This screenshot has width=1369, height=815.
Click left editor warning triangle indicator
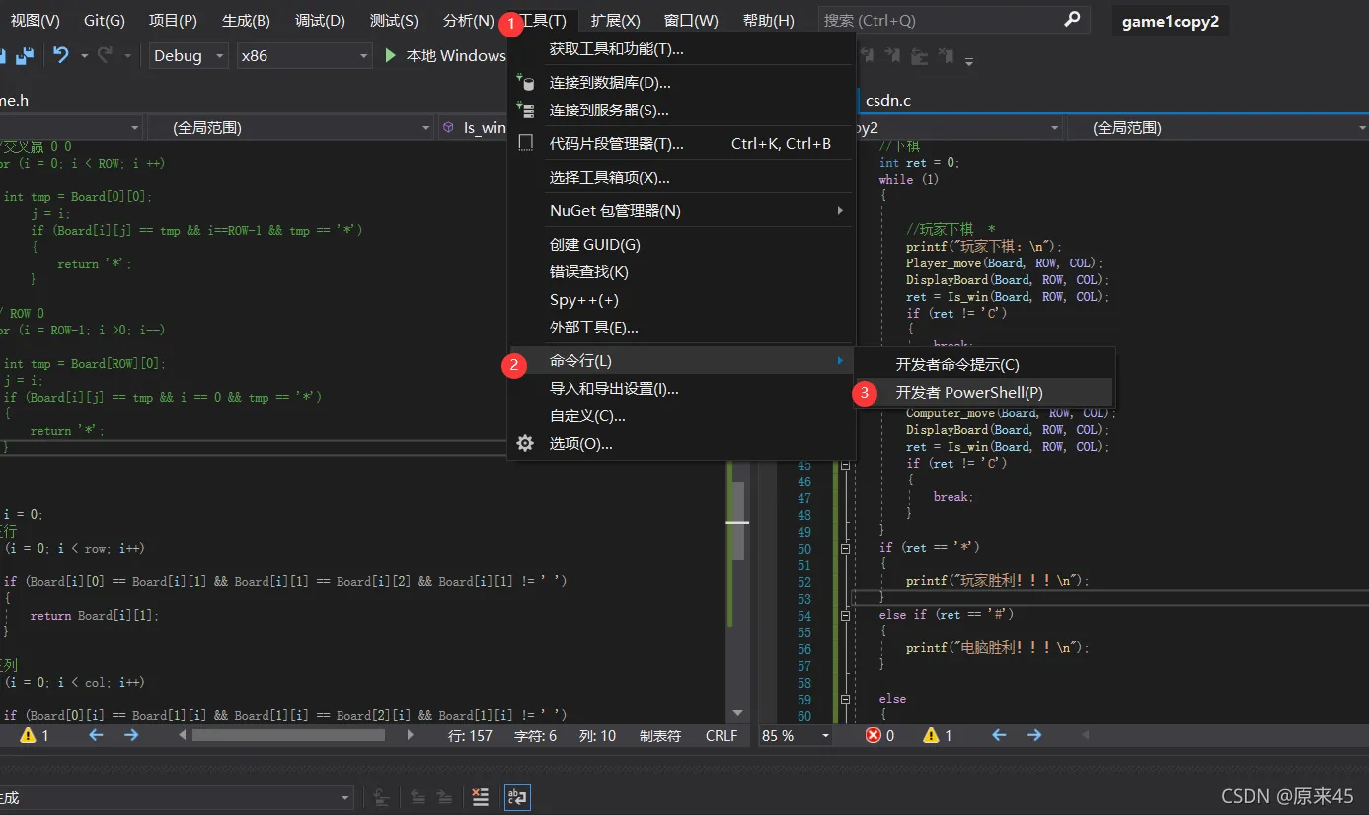point(28,735)
